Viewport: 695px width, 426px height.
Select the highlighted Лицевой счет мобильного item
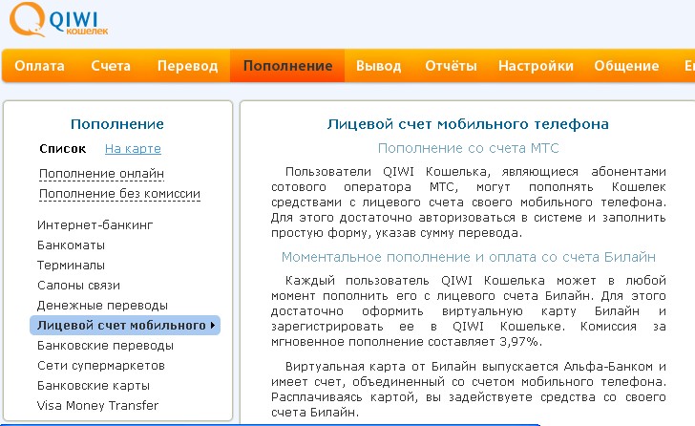click(125, 326)
